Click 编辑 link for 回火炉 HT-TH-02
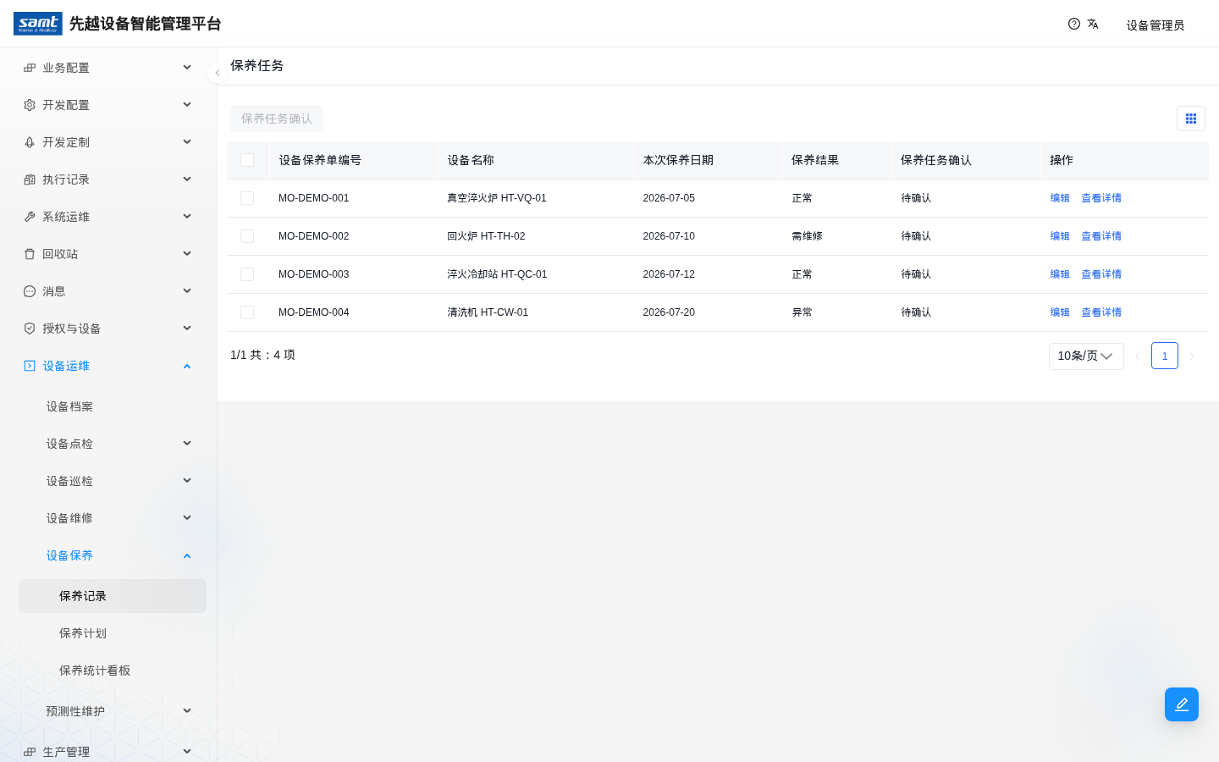 (1060, 236)
